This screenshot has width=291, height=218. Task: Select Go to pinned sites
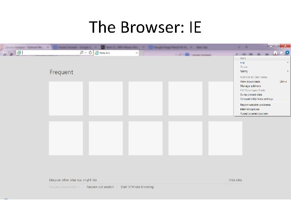coord(262,94)
